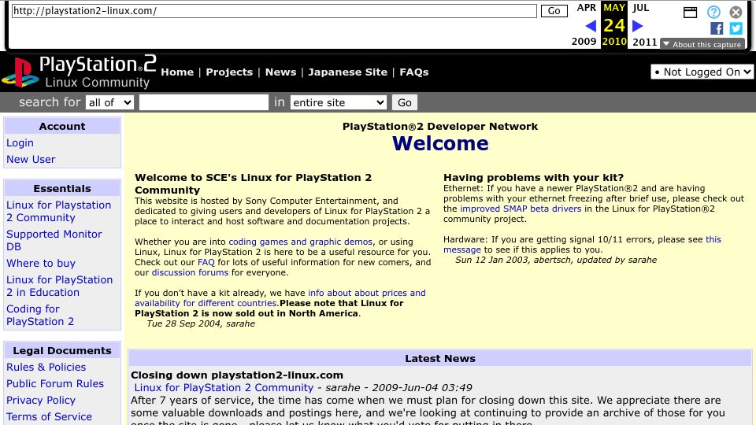Click the FAQ link in welcome text
Screen dimensions: 756x425
[206, 262]
